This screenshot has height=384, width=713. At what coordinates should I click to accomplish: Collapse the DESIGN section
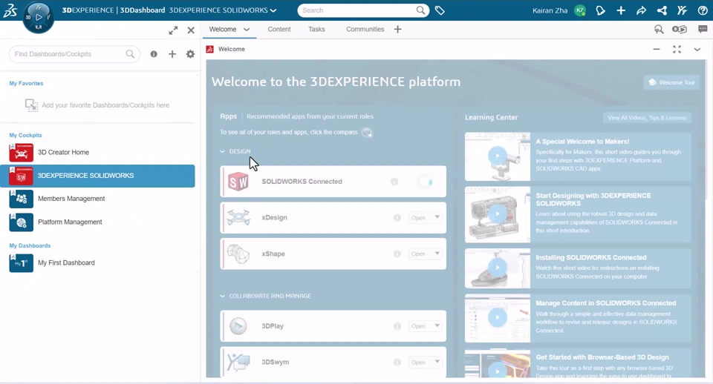coord(222,152)
